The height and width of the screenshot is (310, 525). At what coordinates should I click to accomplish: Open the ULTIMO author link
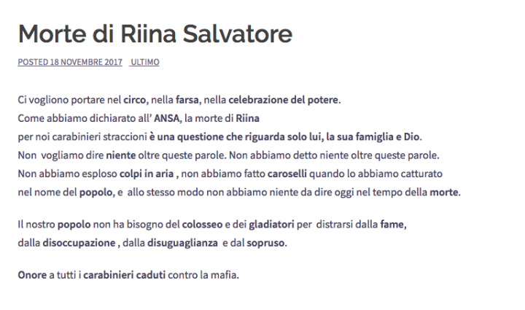pyautogui.click(x=145, y=62)
